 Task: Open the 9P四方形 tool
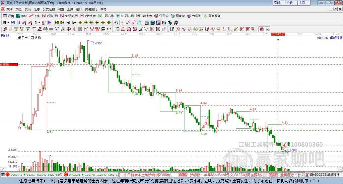pos(69,16)
